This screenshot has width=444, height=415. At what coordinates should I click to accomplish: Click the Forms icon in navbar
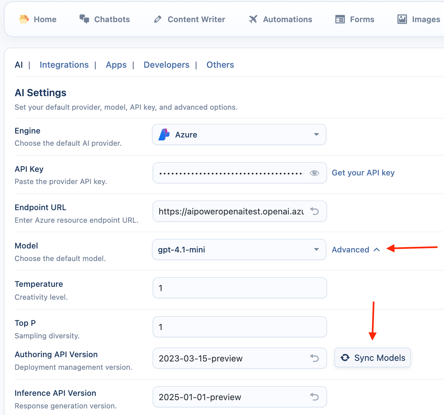340,19
